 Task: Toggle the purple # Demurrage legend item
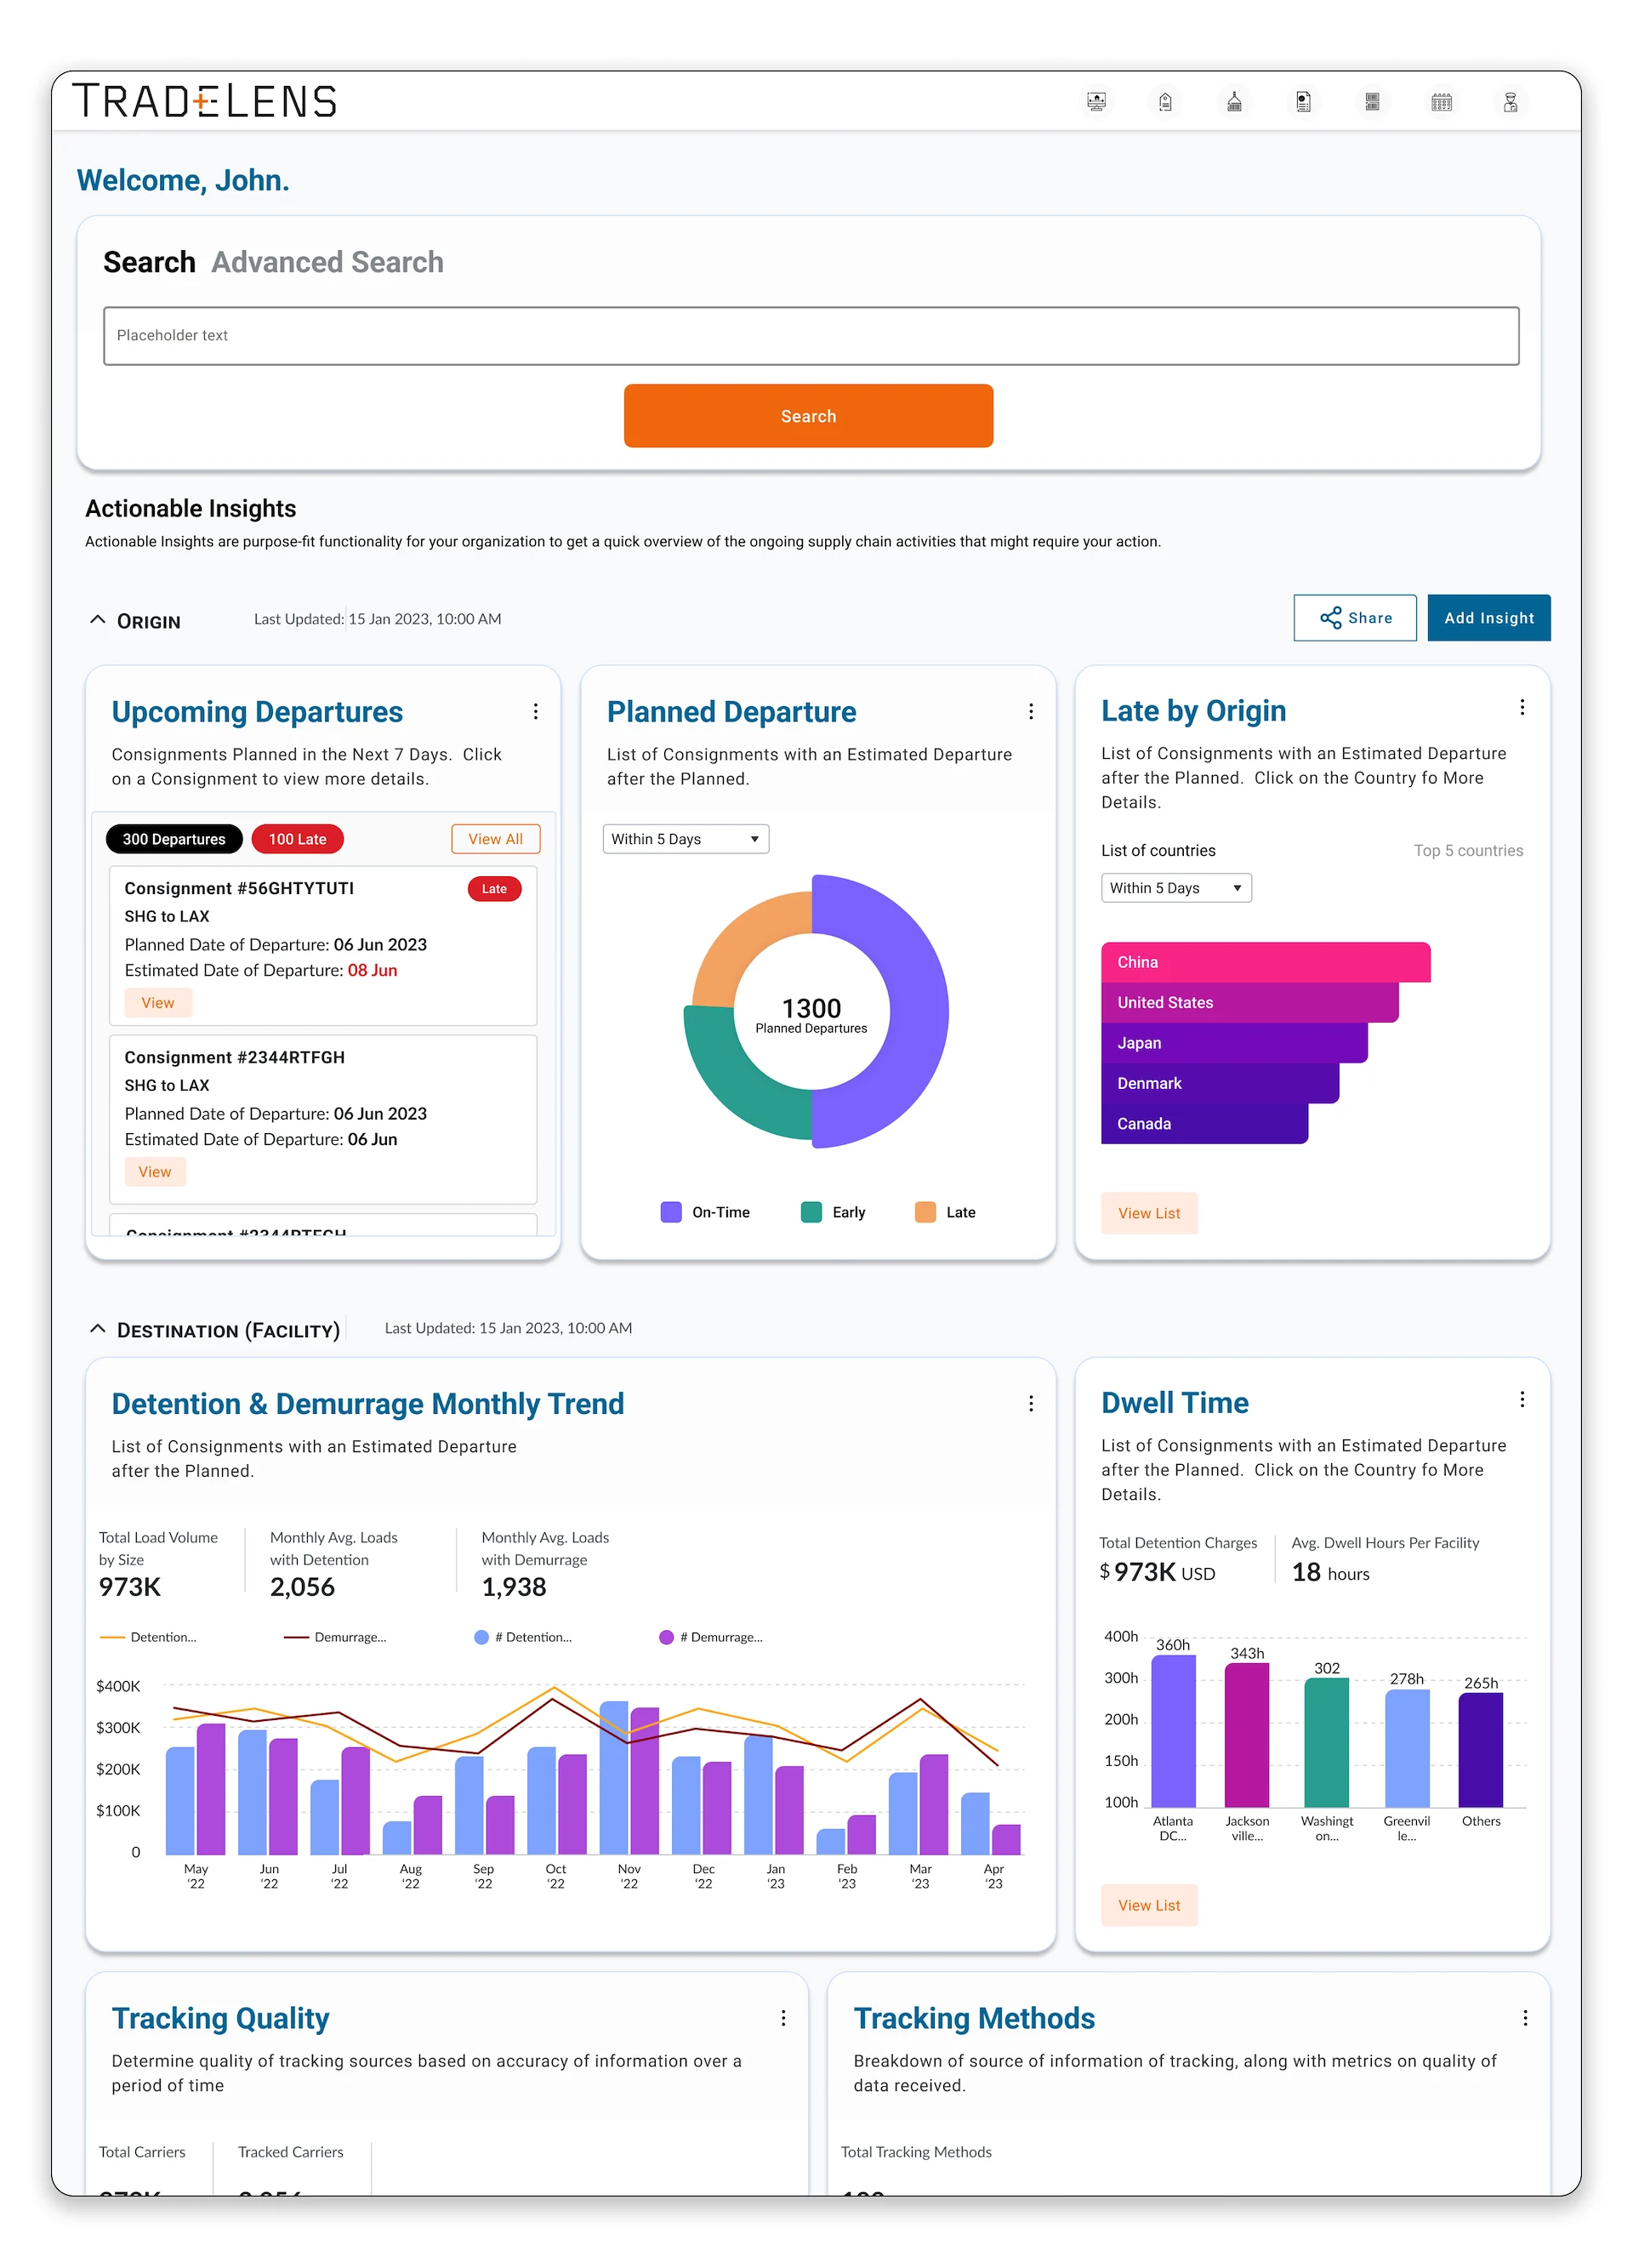pyautogui.click(x=711, y=1637)
